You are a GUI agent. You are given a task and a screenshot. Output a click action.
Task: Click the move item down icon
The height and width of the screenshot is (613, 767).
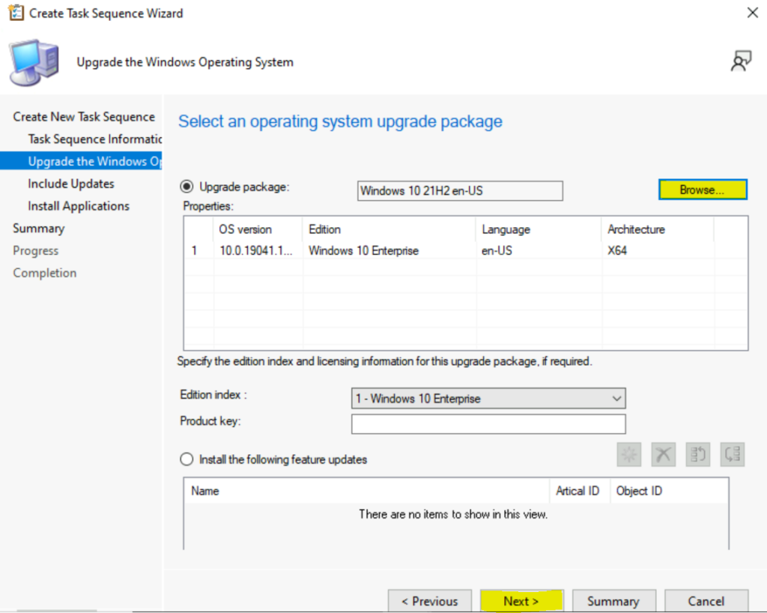[733, 454]
